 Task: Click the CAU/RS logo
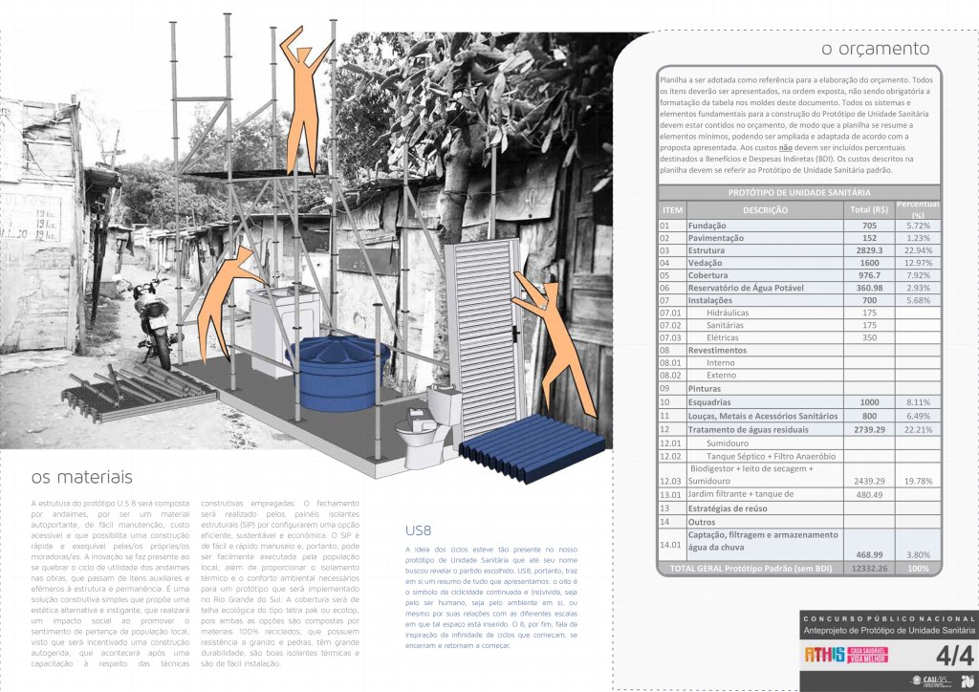point(886,680)
